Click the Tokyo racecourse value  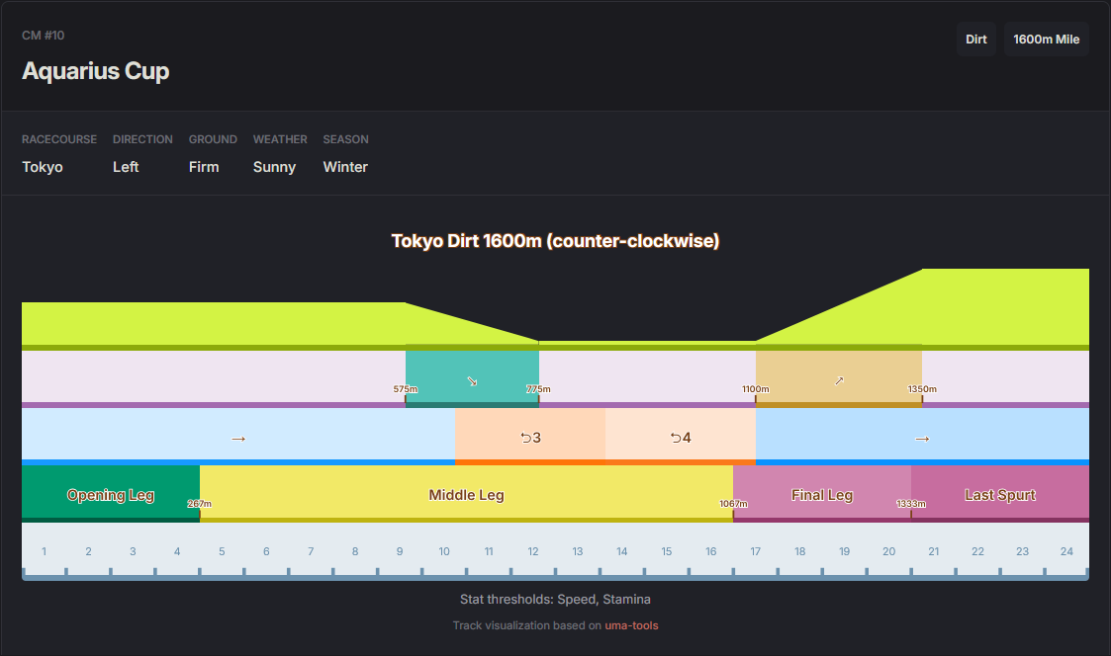click(x=43, y=167)
